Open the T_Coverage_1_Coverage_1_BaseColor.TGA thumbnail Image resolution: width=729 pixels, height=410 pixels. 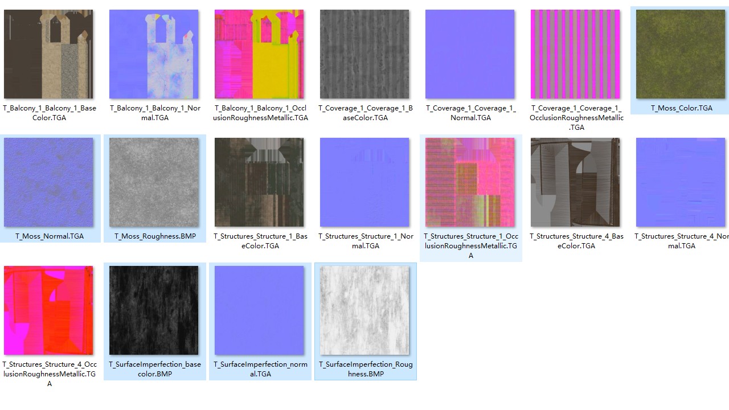tap(364, 54)
